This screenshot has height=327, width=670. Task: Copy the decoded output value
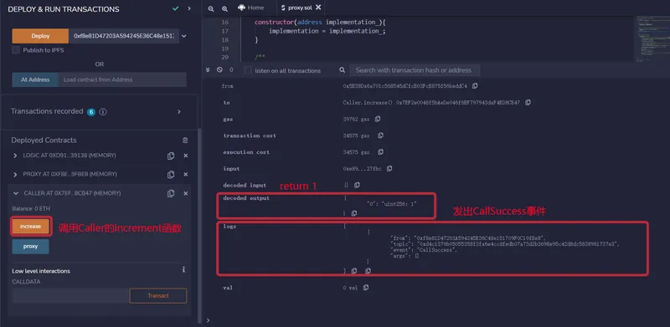click(353, 213)
